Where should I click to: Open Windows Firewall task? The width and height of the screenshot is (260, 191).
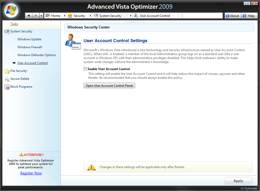(30, 47)
